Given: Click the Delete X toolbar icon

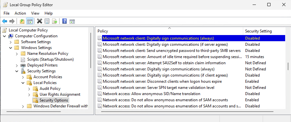Looking at the screenshot, I should [40, 21].
